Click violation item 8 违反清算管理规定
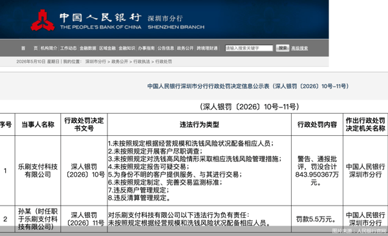The image size is (388, 236). 139,198
